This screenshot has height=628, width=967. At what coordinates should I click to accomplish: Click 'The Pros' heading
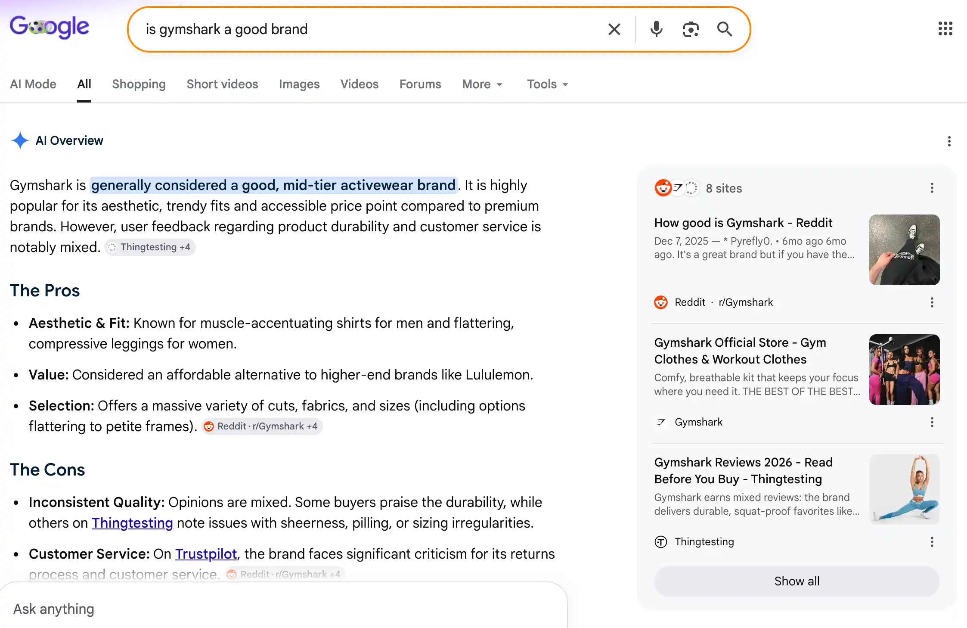coord(45,290)
